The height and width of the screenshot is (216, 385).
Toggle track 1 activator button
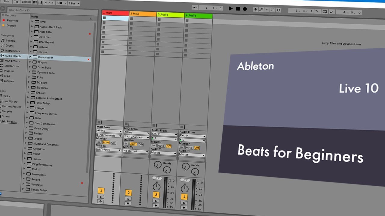(101, 191)
